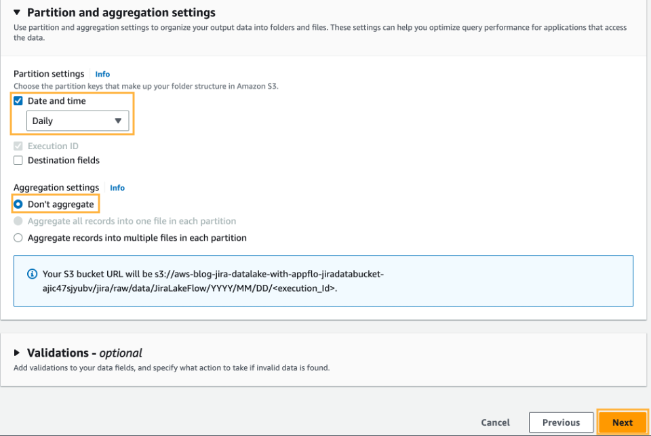Open the Info link beside Aggregation settings

pyautogui.click(x=117, y=188)
